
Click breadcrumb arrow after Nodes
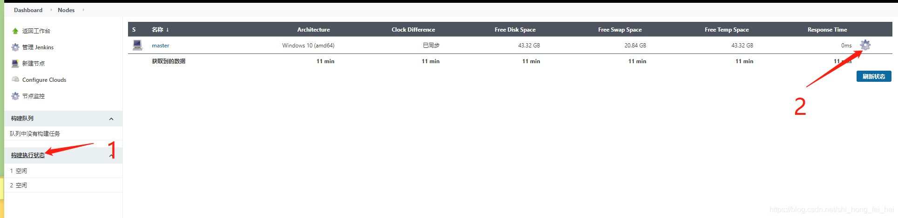83,10
